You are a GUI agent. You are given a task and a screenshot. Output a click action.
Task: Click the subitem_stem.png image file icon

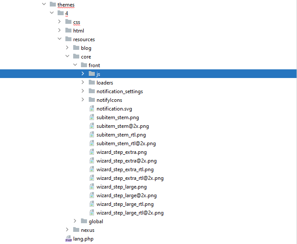click(x=91, y=117)
